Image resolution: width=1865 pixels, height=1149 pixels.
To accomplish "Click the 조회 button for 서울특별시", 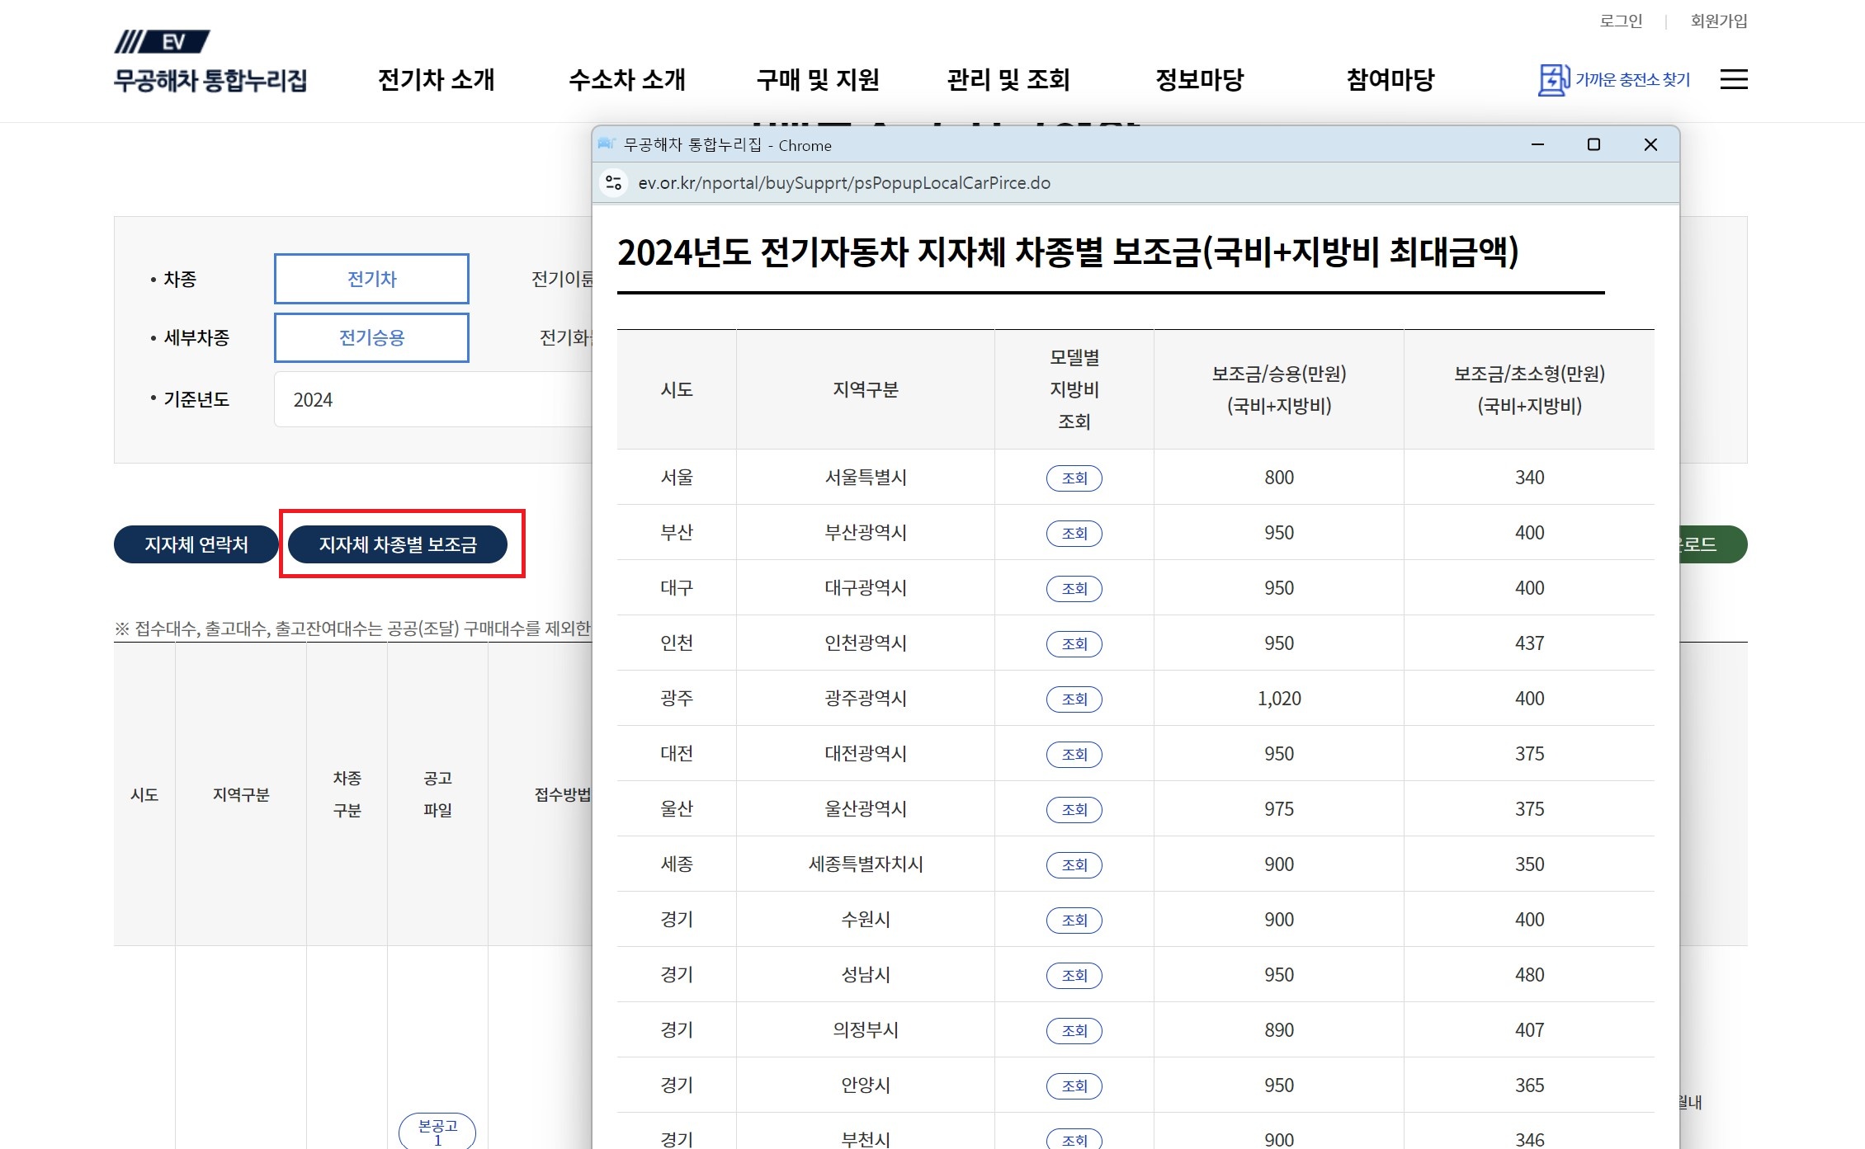I will click(1074, 478).
